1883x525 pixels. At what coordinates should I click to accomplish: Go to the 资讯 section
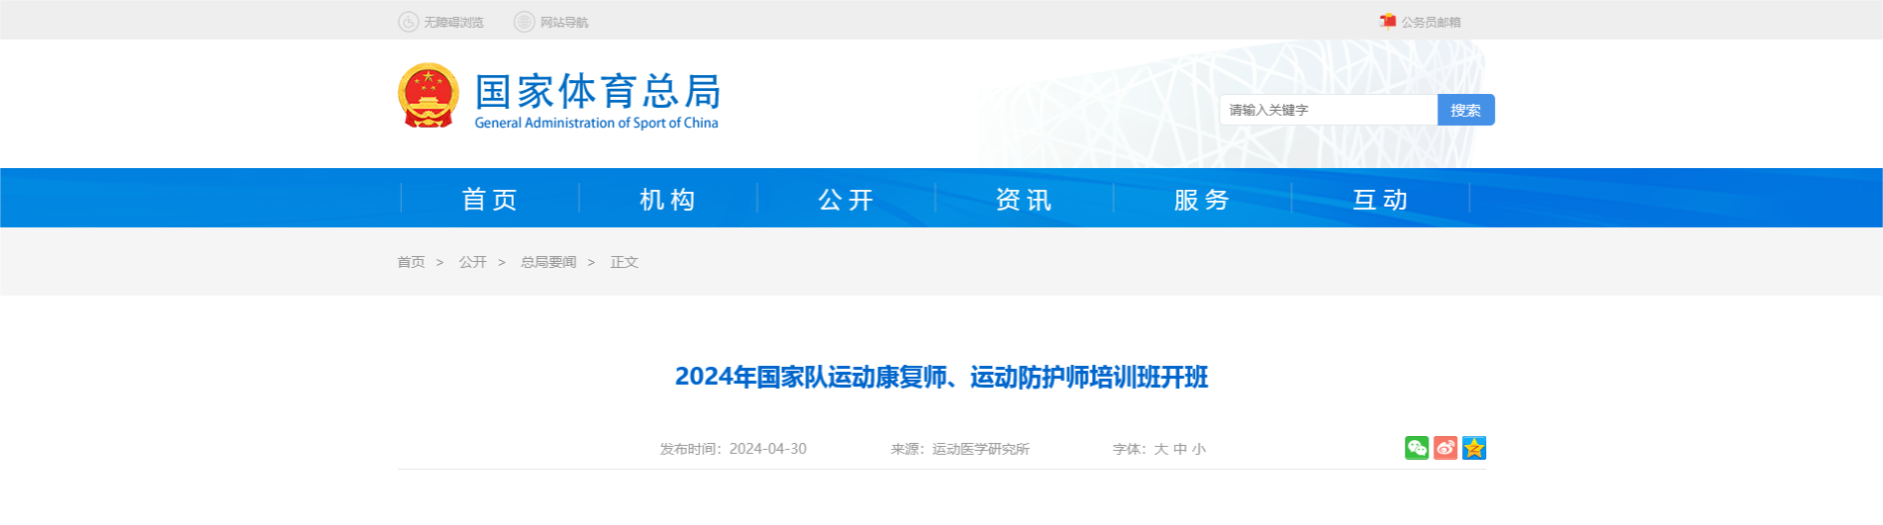pyautogui.click(x=1025, y=200)
